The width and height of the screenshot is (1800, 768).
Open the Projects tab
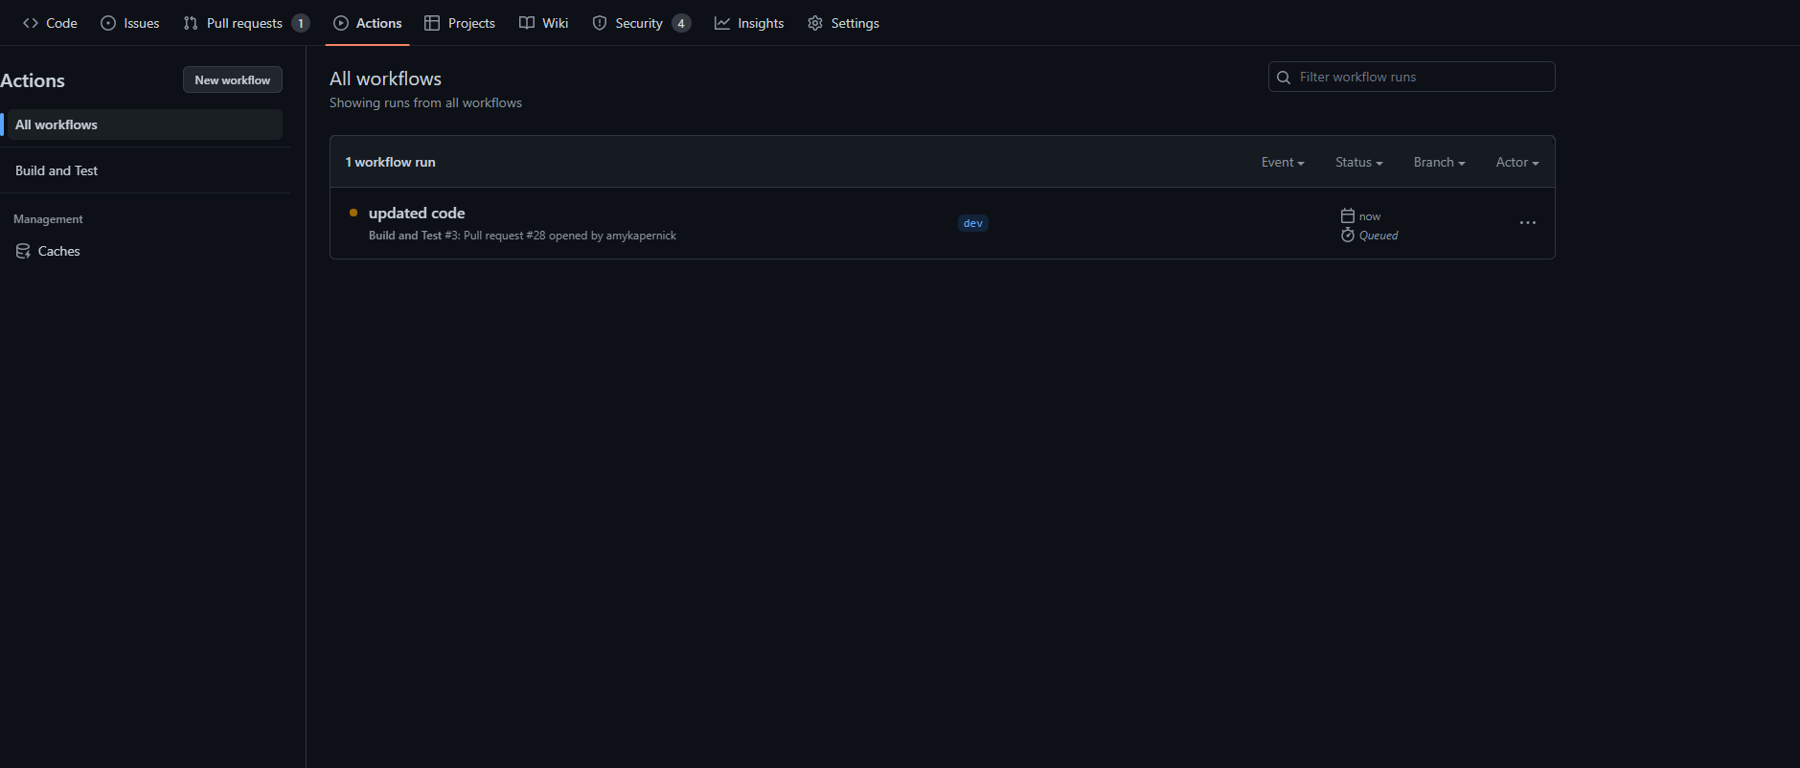click(x=460, y=23)
